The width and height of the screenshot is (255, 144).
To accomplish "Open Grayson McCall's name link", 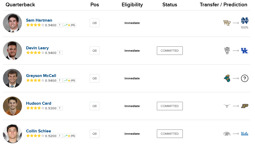I will [x=41, y=76].
